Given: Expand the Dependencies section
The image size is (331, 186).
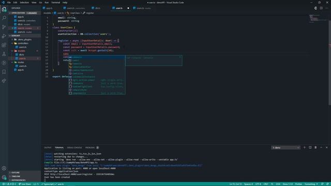Looking at the screenshot, I should [x=24, y=180].
